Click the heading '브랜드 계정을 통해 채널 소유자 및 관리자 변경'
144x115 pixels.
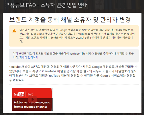coord(70,20)
